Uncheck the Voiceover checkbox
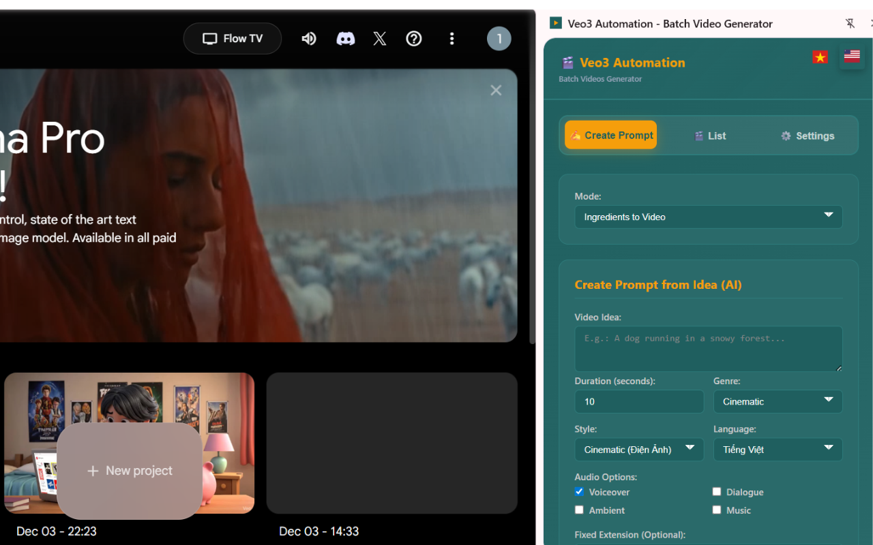873x545 pixels. 579,491
